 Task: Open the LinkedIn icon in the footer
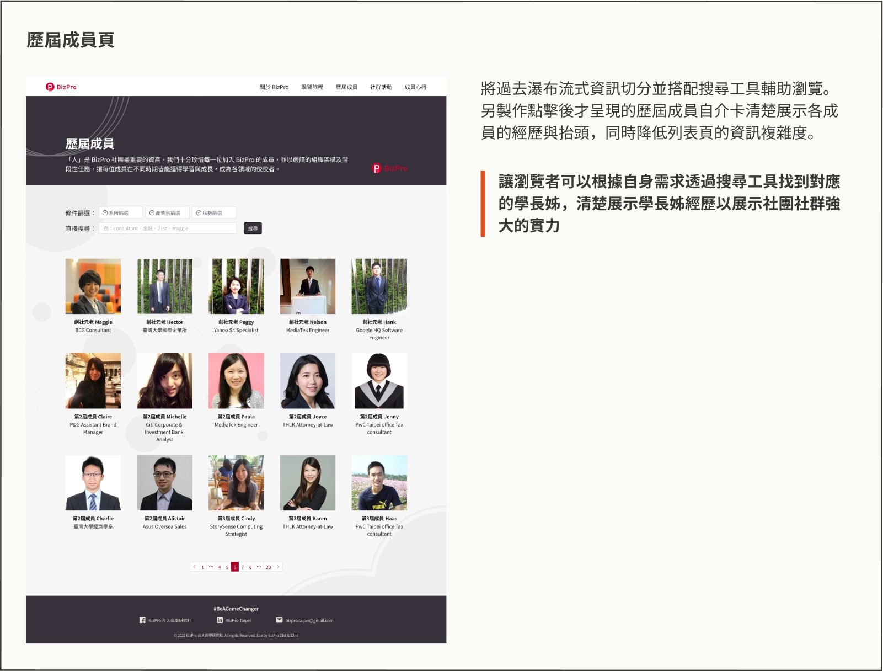click(x=220, y=620)
